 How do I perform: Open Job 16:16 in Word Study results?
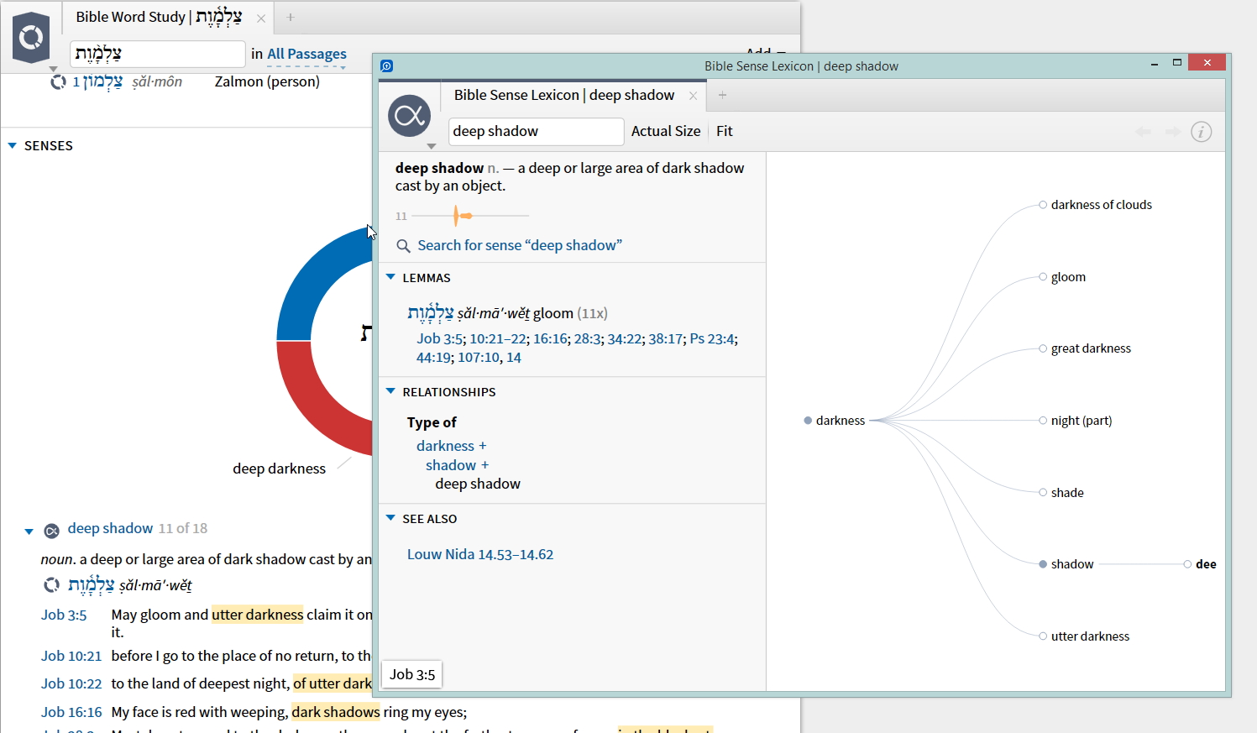pyautogui.click(x=71, y=712)
